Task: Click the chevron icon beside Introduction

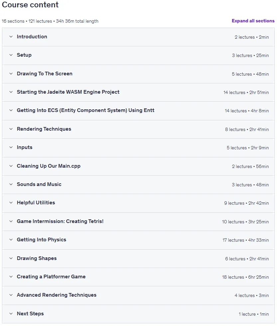Action: pos(11,37)
